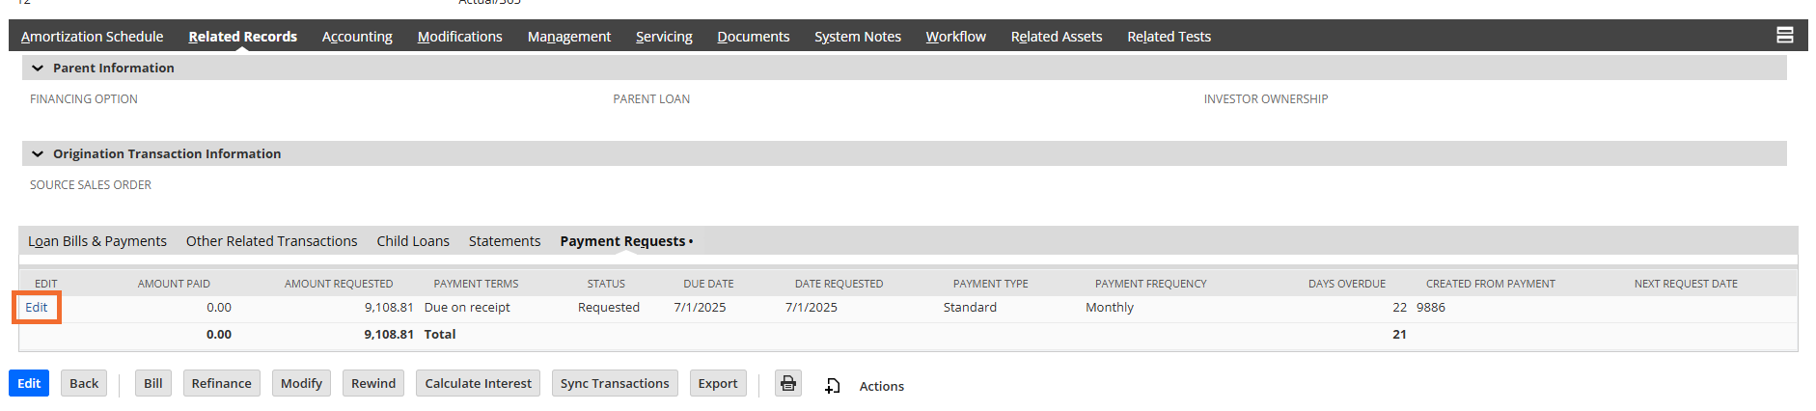
Task: Click the Export button
Action: click(717, 384)
